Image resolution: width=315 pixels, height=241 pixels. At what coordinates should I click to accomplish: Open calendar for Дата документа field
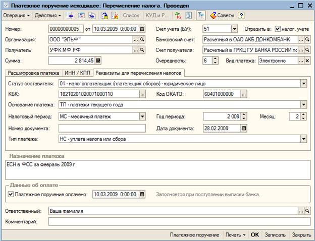tap(244, 128)
